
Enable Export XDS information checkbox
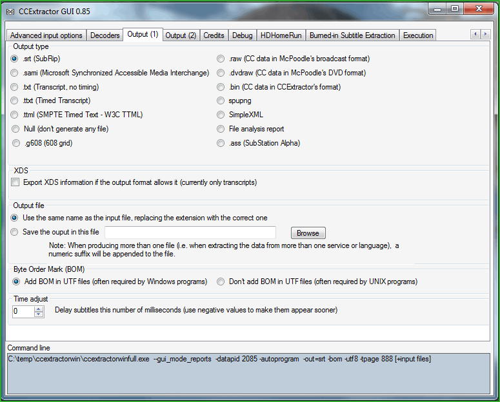click(15, 183)
